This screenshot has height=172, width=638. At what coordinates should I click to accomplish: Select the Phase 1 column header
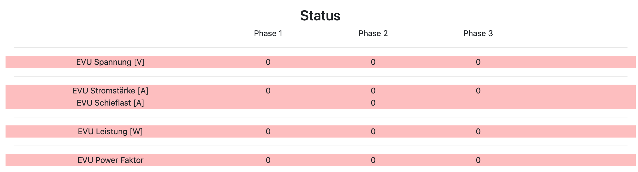tap(268, 33)
